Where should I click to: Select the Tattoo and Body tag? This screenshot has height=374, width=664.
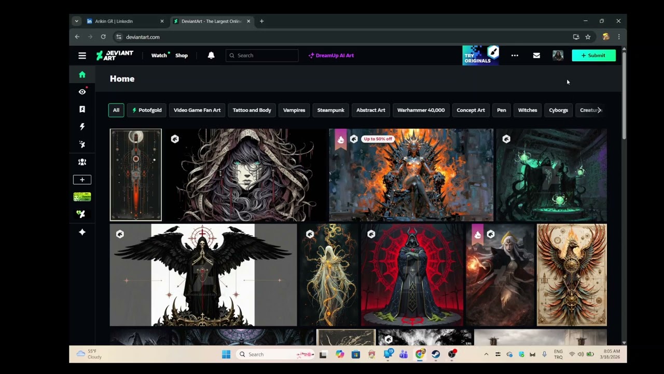[252, 110]
